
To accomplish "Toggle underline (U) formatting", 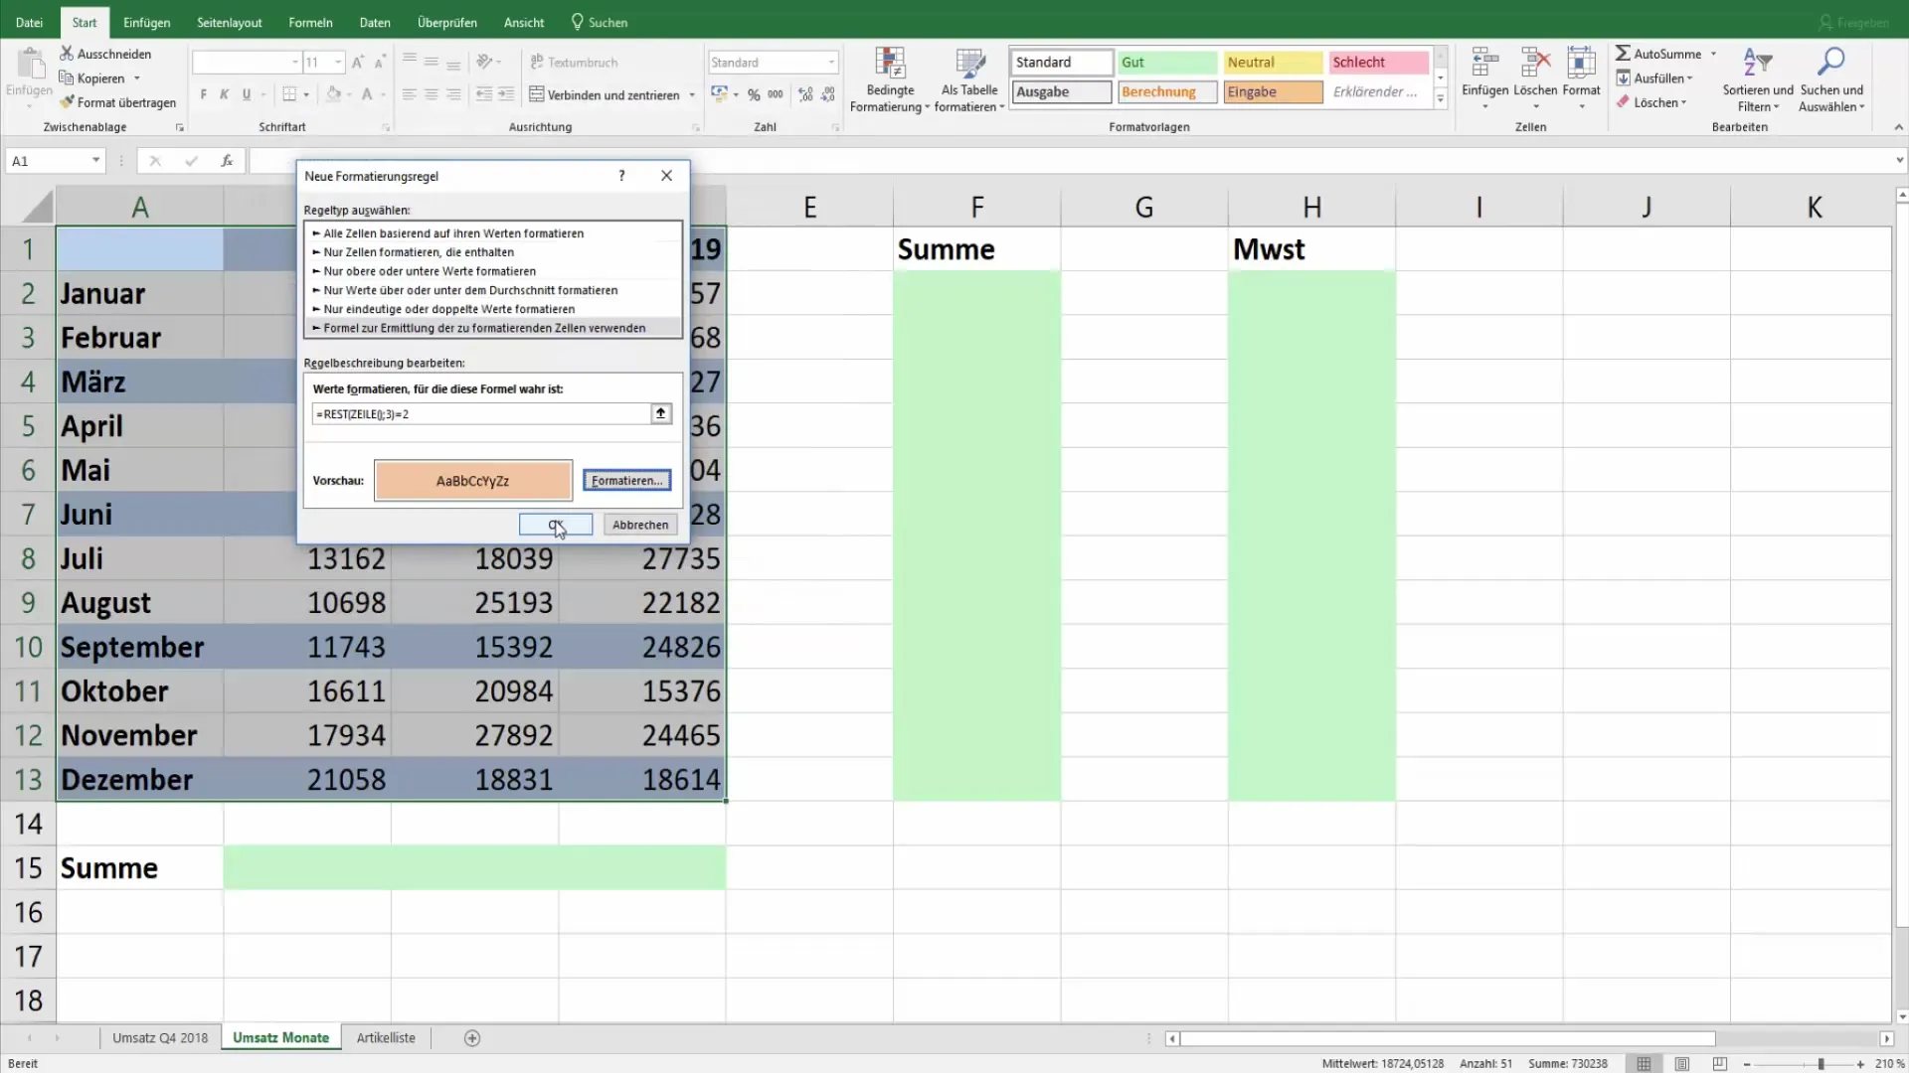I will (x=247, y=94).
